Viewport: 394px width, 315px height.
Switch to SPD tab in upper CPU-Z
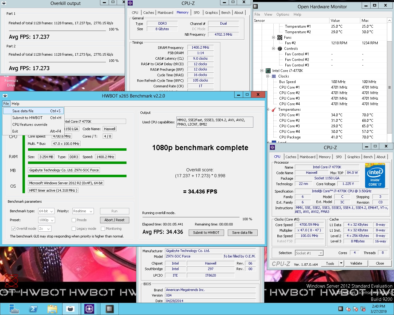pyautogui.click(x=197, y=13)
